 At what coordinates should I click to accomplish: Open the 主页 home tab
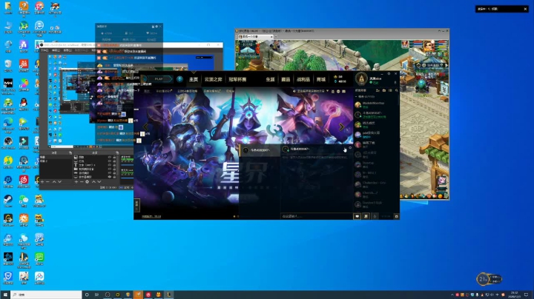click(x=194, y=79)
